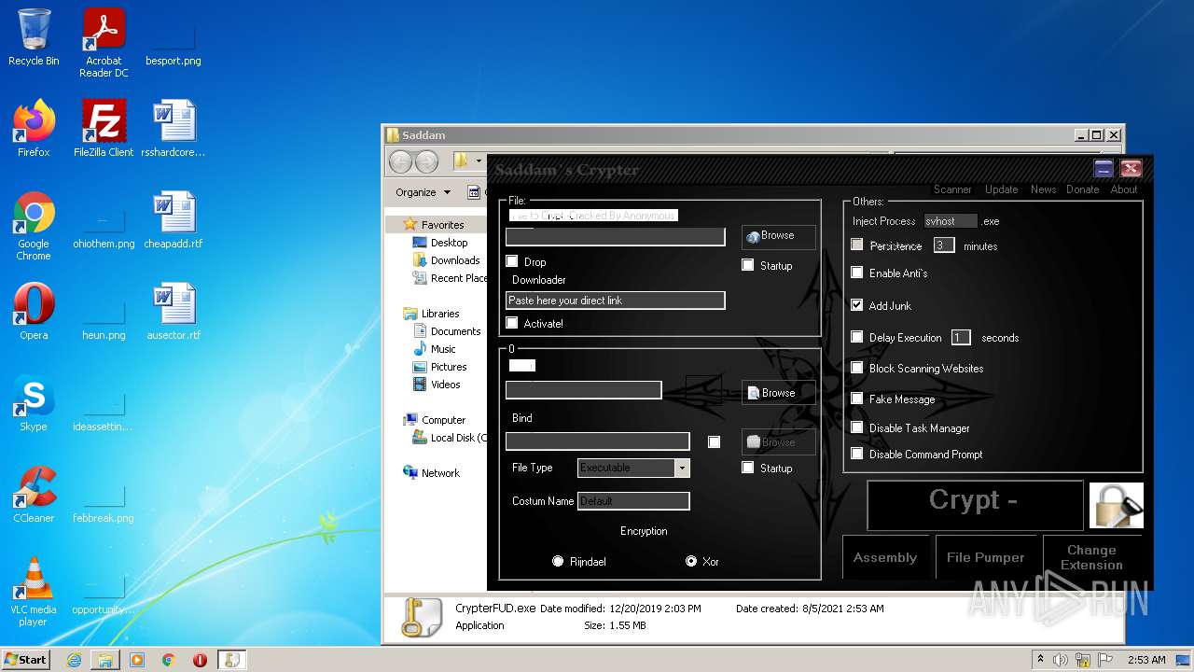Open the File Type dropdown

(x=682, y=468)
